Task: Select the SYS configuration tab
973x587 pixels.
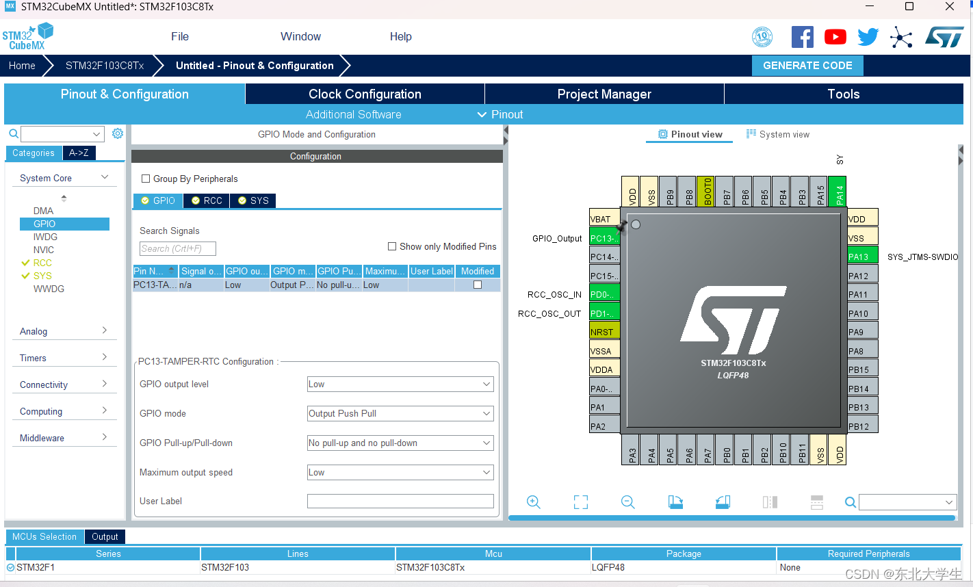Action: [253, 200]
